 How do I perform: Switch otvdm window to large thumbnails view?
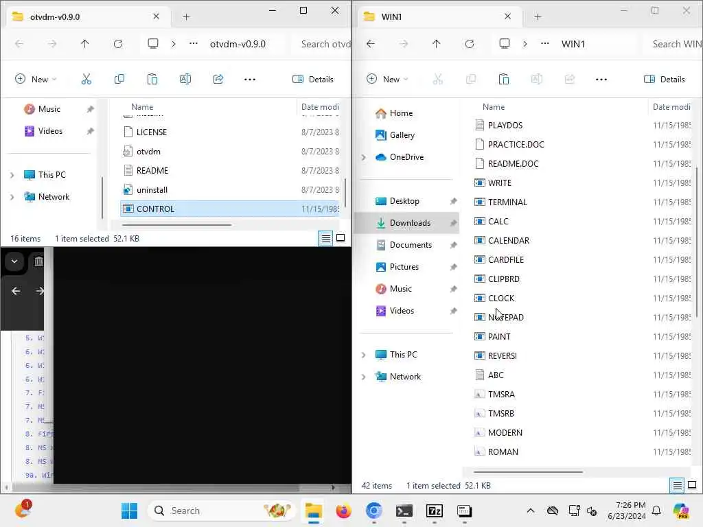tap(341, 238)
